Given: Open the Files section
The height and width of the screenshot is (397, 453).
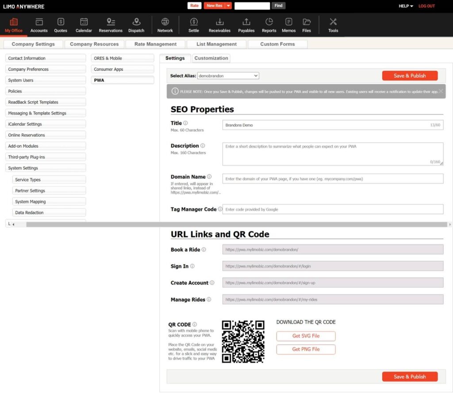Looking at the screenshot, I should click(307, 25).
